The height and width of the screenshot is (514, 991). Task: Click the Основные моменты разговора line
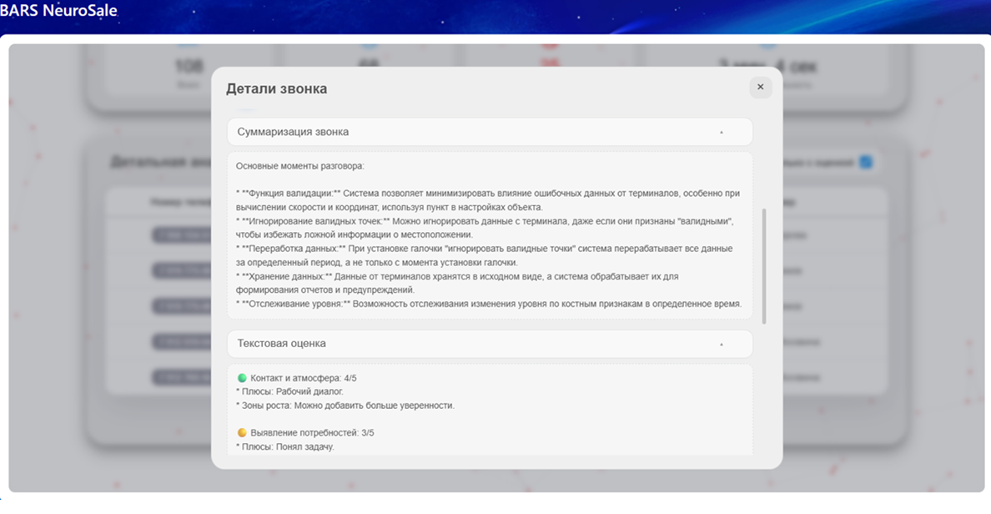(300, 166)
